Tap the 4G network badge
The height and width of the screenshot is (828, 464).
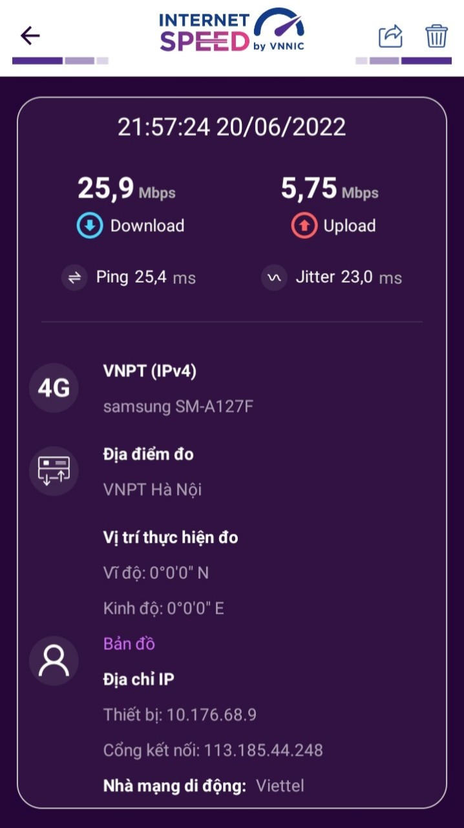tap(54, 388)
